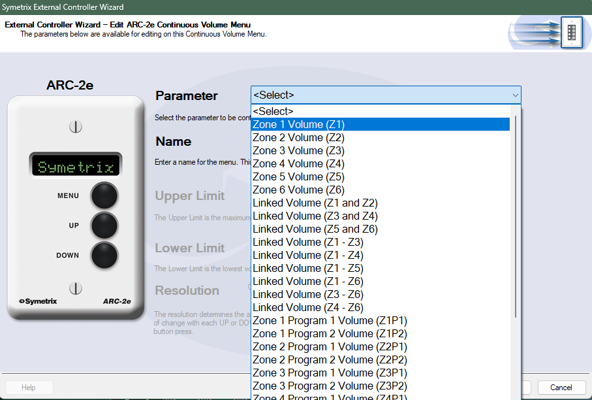
Task: Click the wizard controller icon in header
Action: 571,32
